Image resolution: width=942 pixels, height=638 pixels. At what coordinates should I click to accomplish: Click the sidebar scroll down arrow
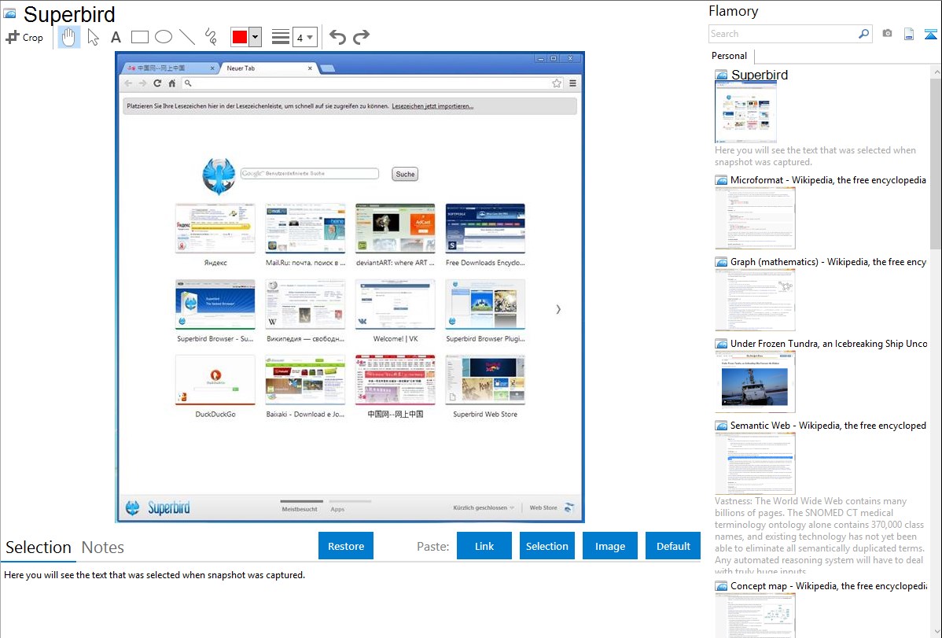click(936, 631)
